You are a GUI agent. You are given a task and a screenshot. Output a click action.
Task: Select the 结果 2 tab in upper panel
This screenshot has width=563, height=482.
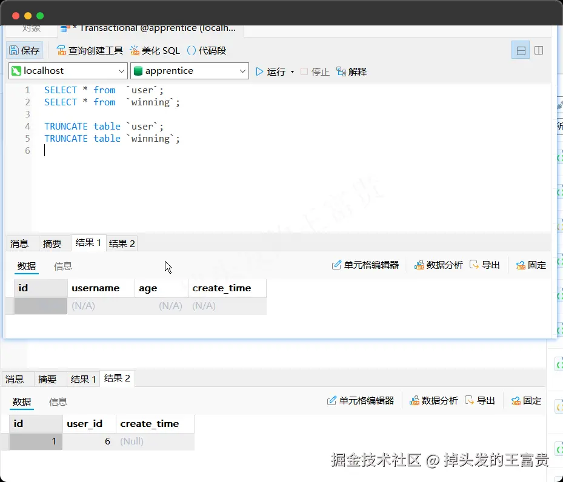pyautogui.click(x=122, y=243)
